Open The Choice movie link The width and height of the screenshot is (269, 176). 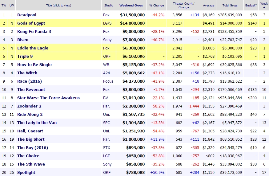28,156
